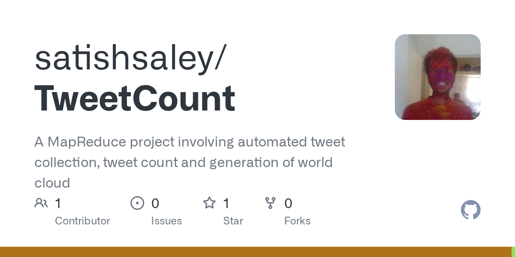Select the "Contributor" label
The width and height of the screenshot is (515, 257).
pyautogui.click(x=82, y=221)
